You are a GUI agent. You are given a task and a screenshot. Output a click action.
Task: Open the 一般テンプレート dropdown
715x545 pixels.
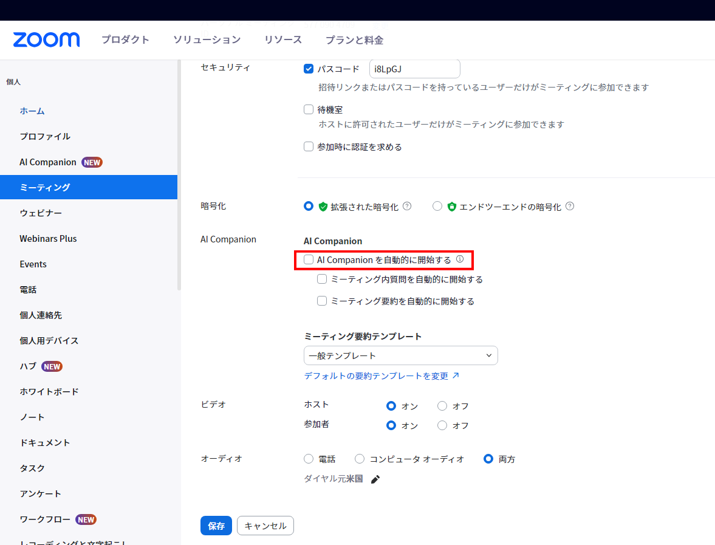pyautogui.click(x=400, y=355)
